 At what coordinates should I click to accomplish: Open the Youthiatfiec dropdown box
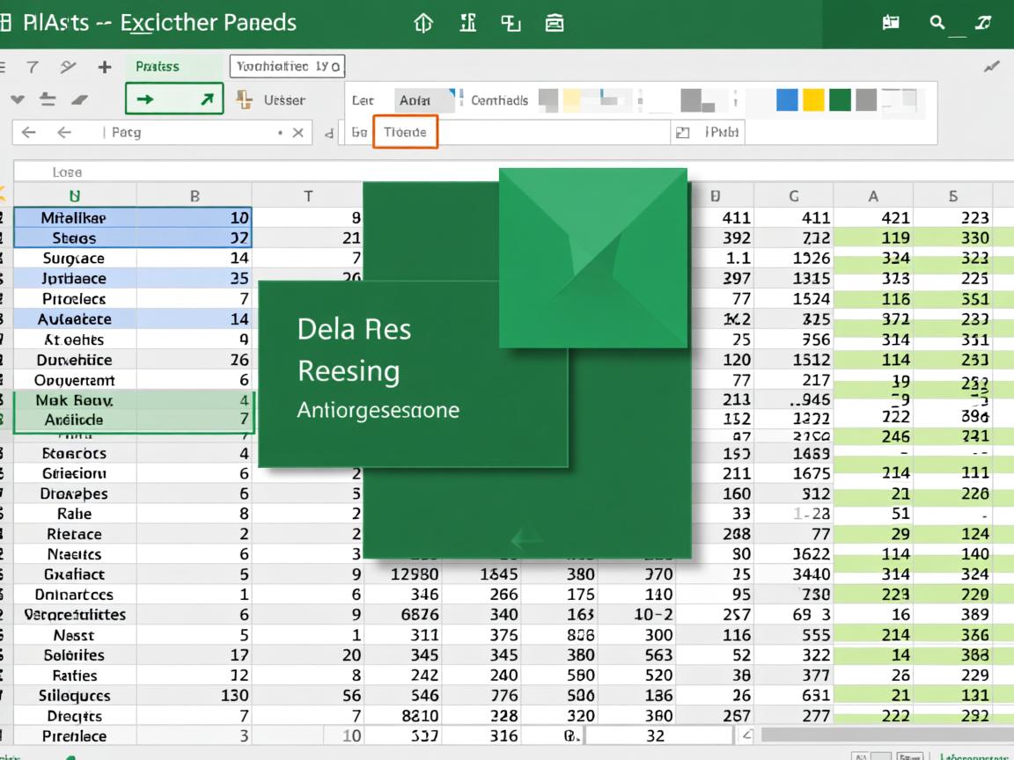tap(287, 67)
